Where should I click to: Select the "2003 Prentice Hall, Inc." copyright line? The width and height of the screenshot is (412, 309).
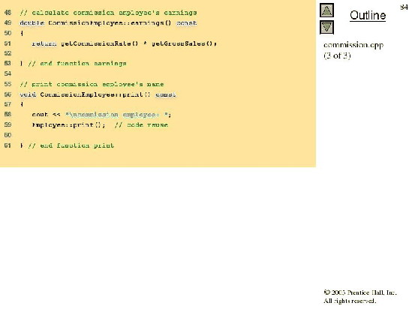pyautogui.click(x=360, y=292)
